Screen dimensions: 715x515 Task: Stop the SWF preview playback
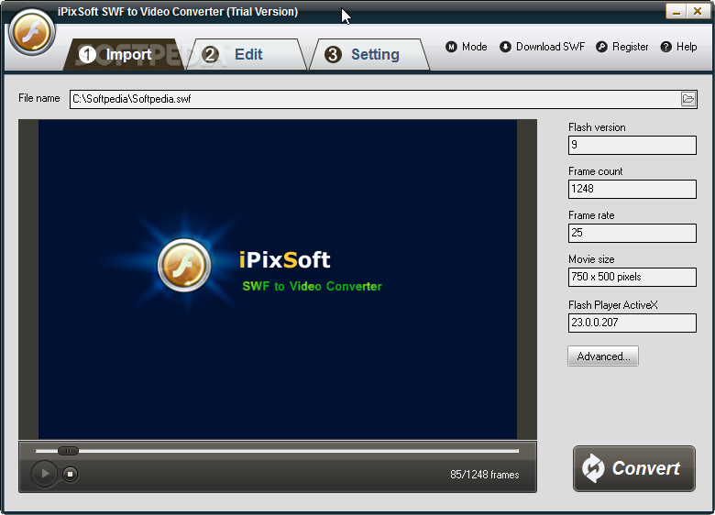coord(71,474)
